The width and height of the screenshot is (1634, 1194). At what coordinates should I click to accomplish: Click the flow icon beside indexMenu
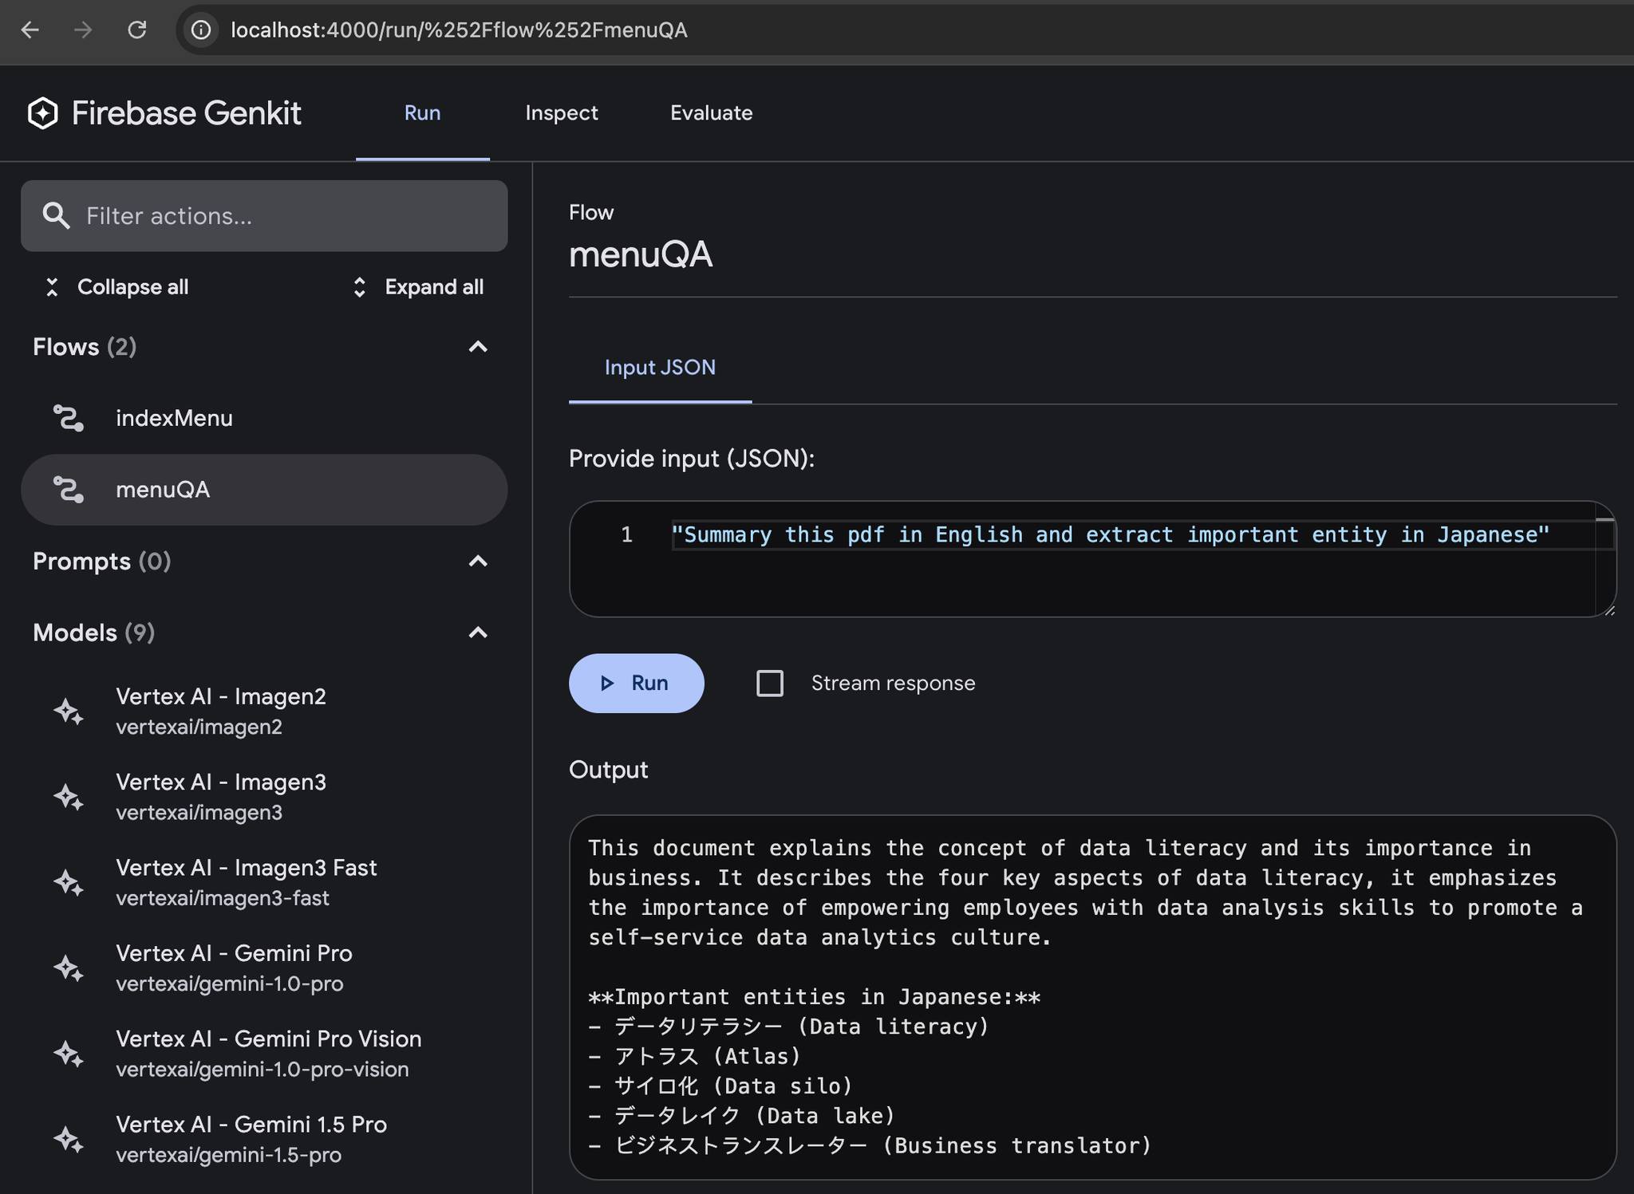69,418
